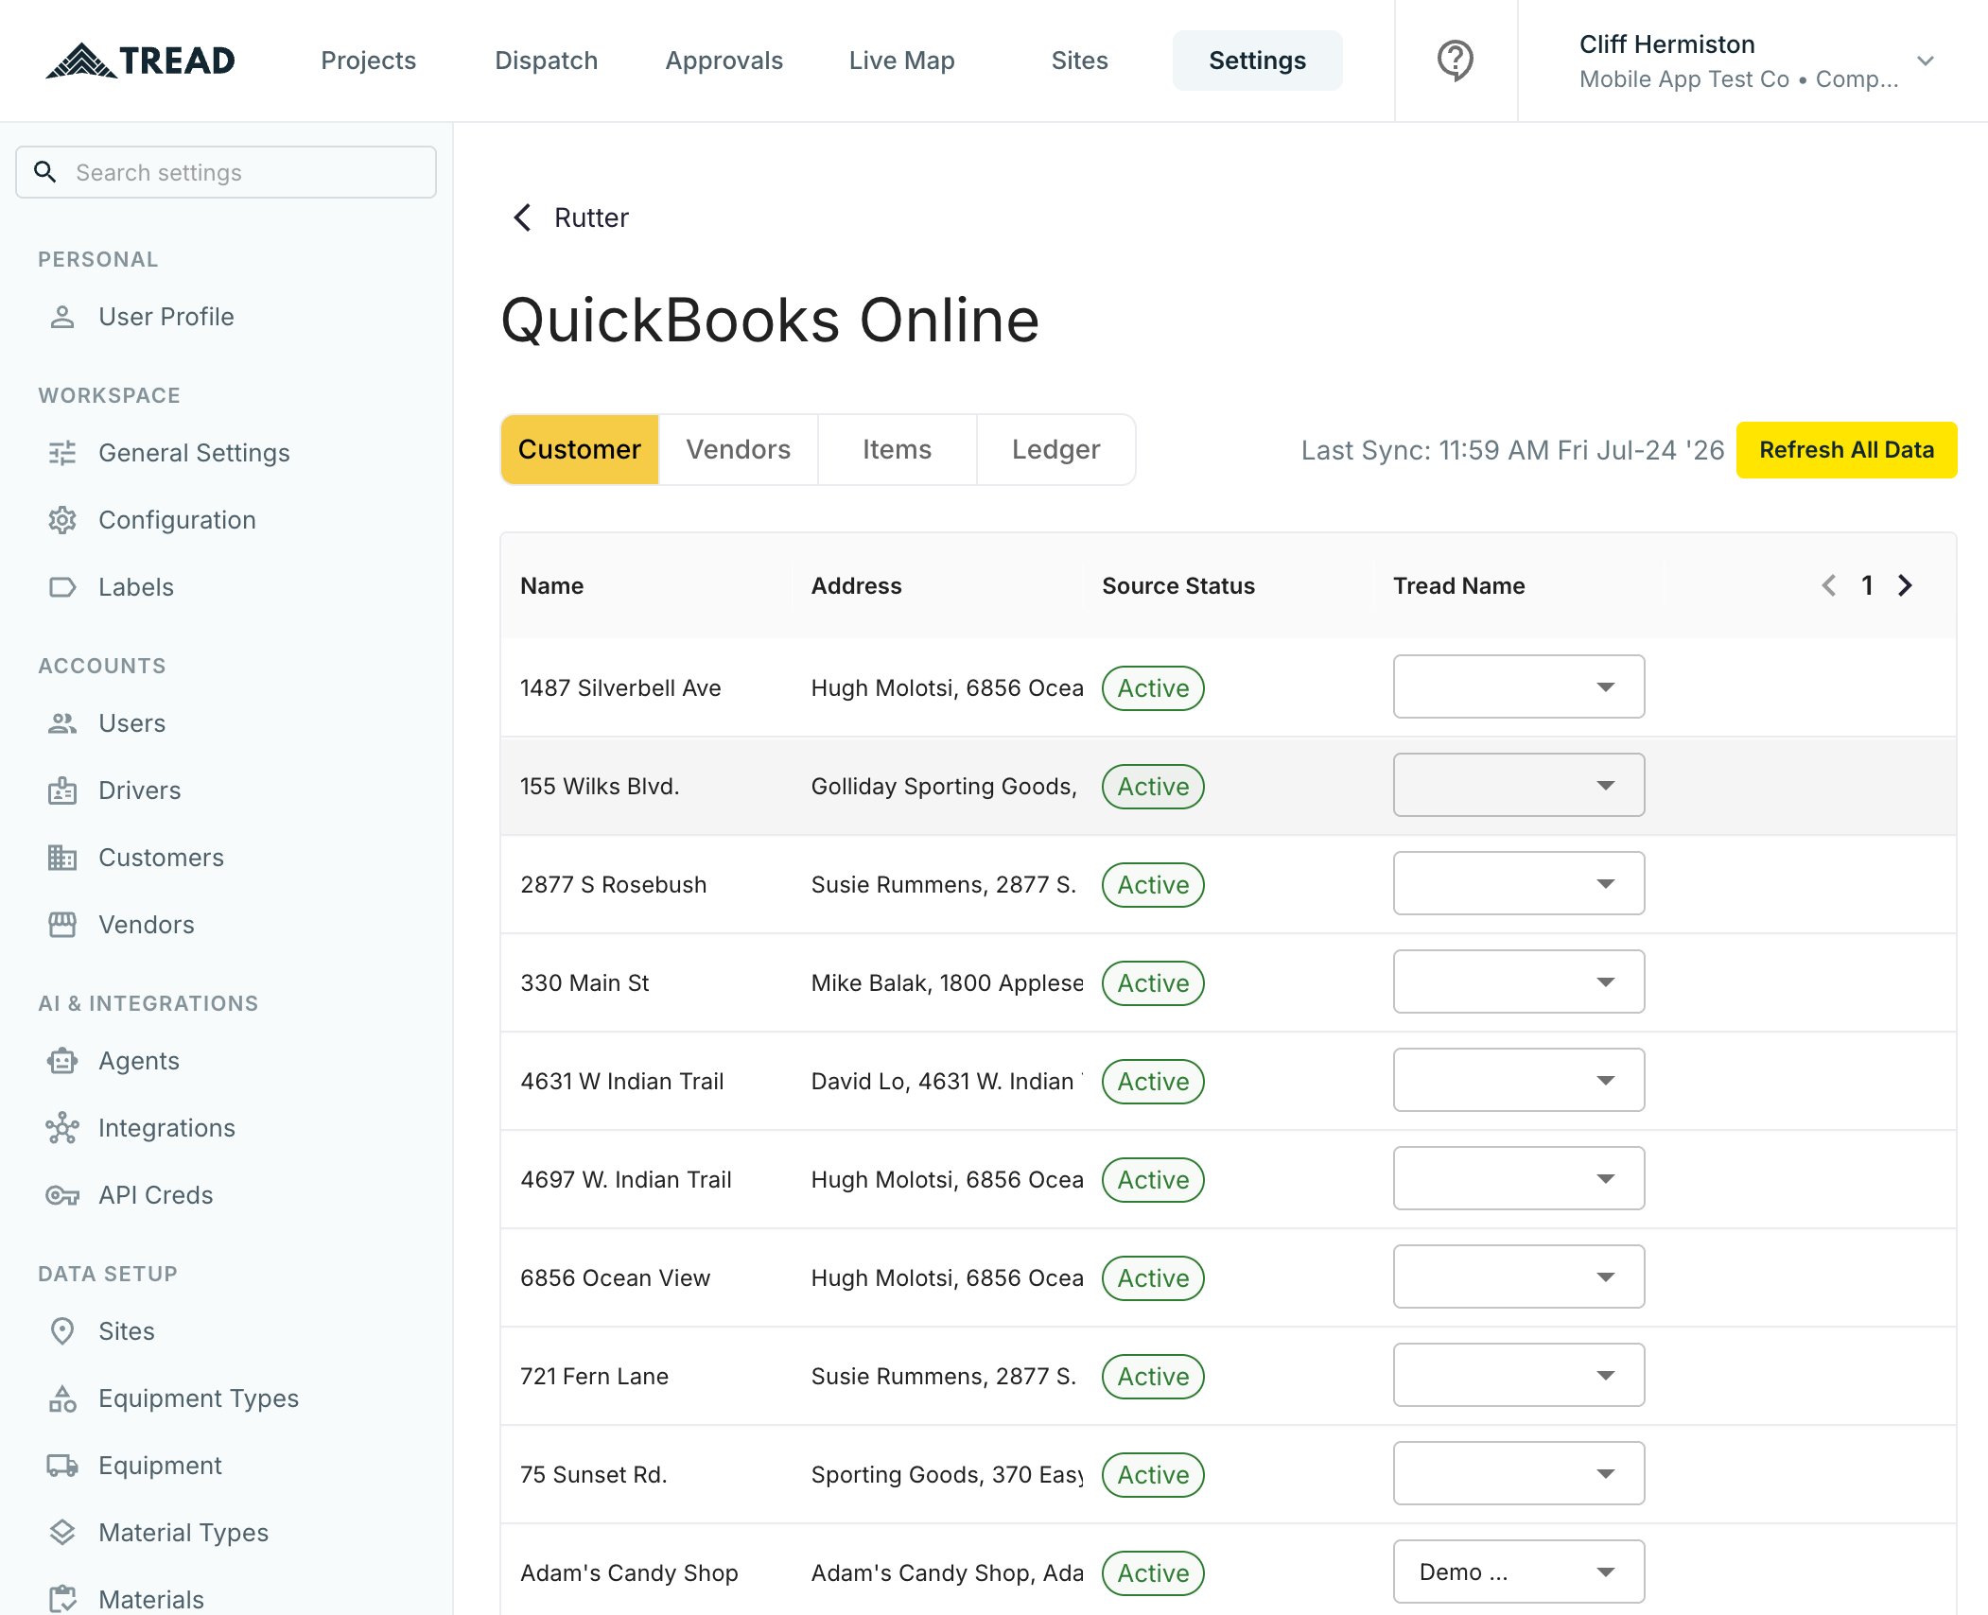Click the Tread logo

click(x=140, y=61)
